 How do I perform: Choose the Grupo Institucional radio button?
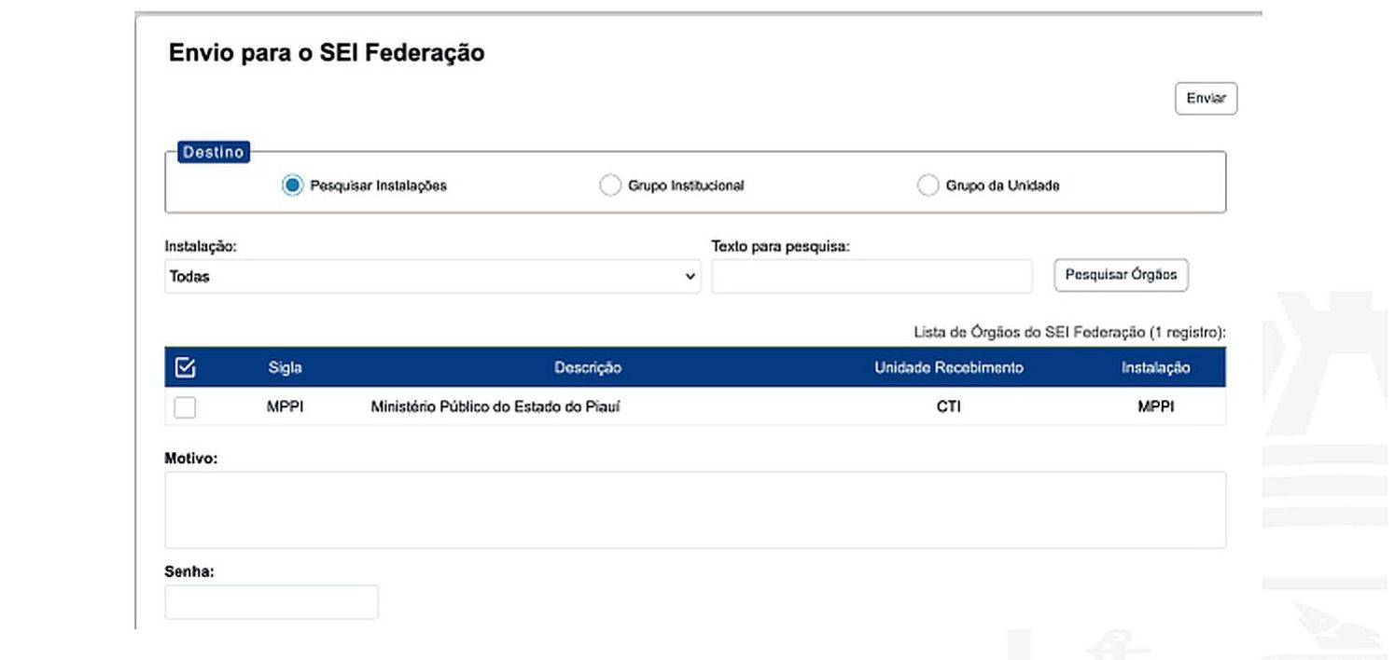pos(610,186)
